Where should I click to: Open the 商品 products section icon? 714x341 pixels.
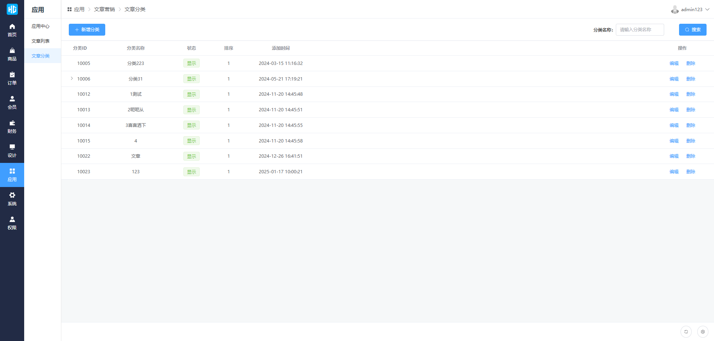click(x=12, y=51)
